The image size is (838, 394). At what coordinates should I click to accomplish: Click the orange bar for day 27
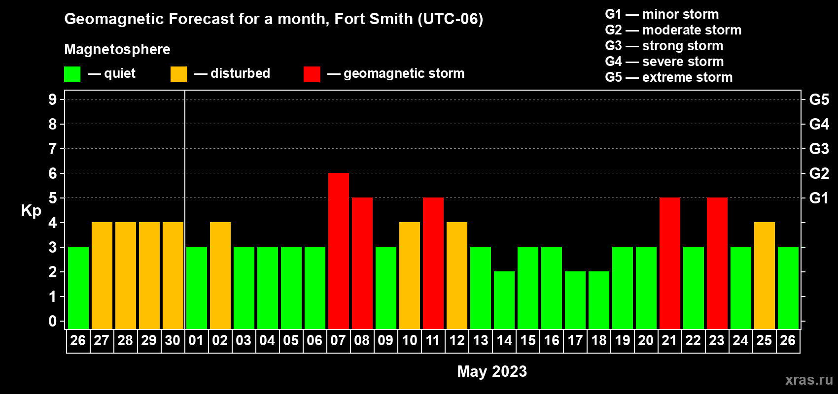[102, 276]
